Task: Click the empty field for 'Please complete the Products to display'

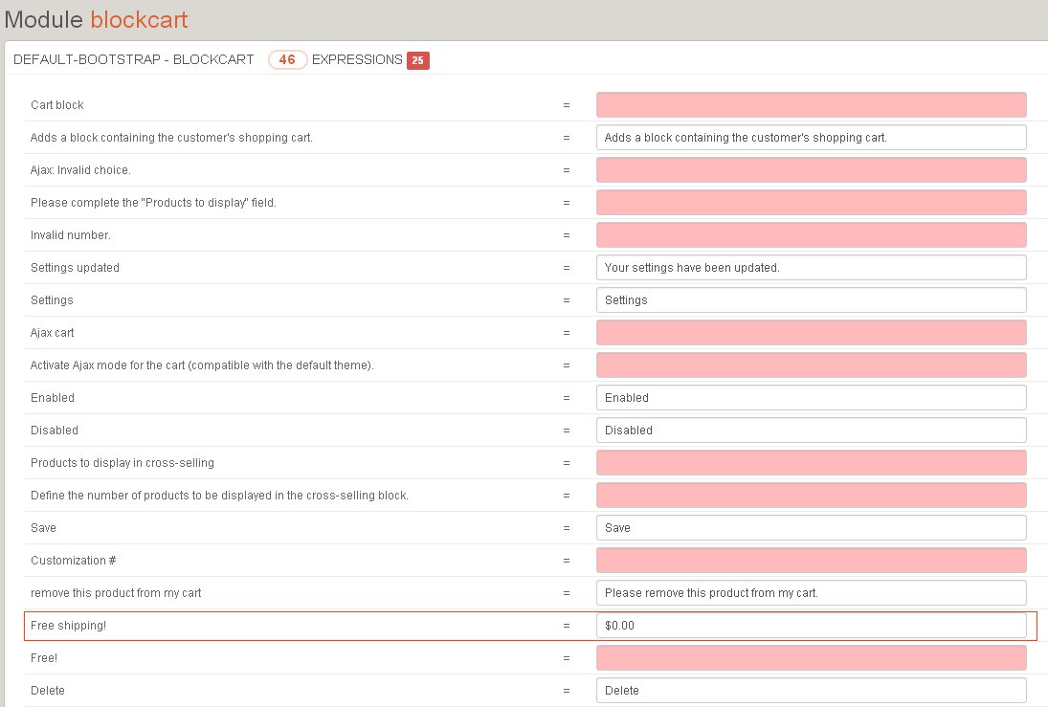Action: [x=812, y=203]
